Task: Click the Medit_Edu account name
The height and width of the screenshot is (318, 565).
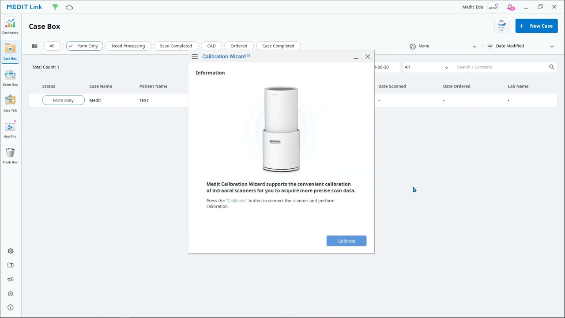Action: click(473, 7)
